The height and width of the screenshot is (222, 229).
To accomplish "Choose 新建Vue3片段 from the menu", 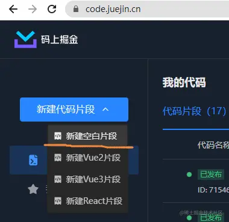I will click(87, 179).
